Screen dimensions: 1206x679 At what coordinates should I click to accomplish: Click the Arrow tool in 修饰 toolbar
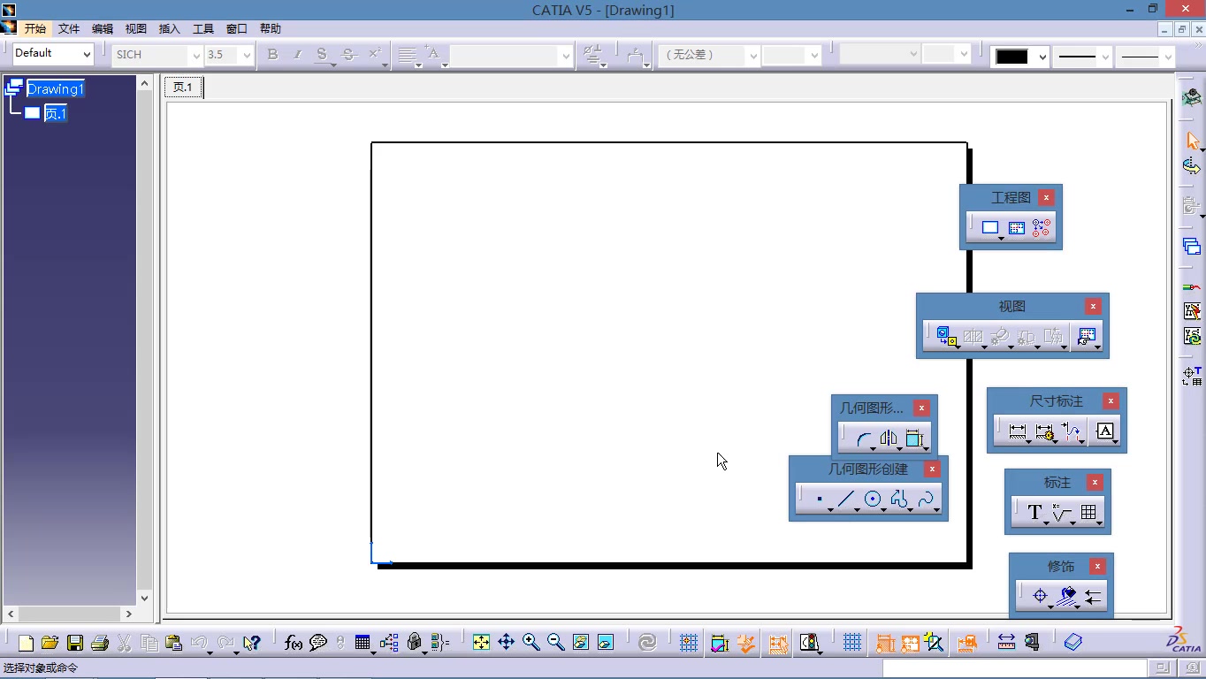click(1094, 597)
